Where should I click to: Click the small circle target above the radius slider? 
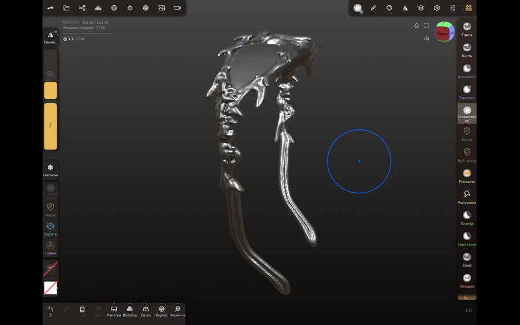[50, 74]
